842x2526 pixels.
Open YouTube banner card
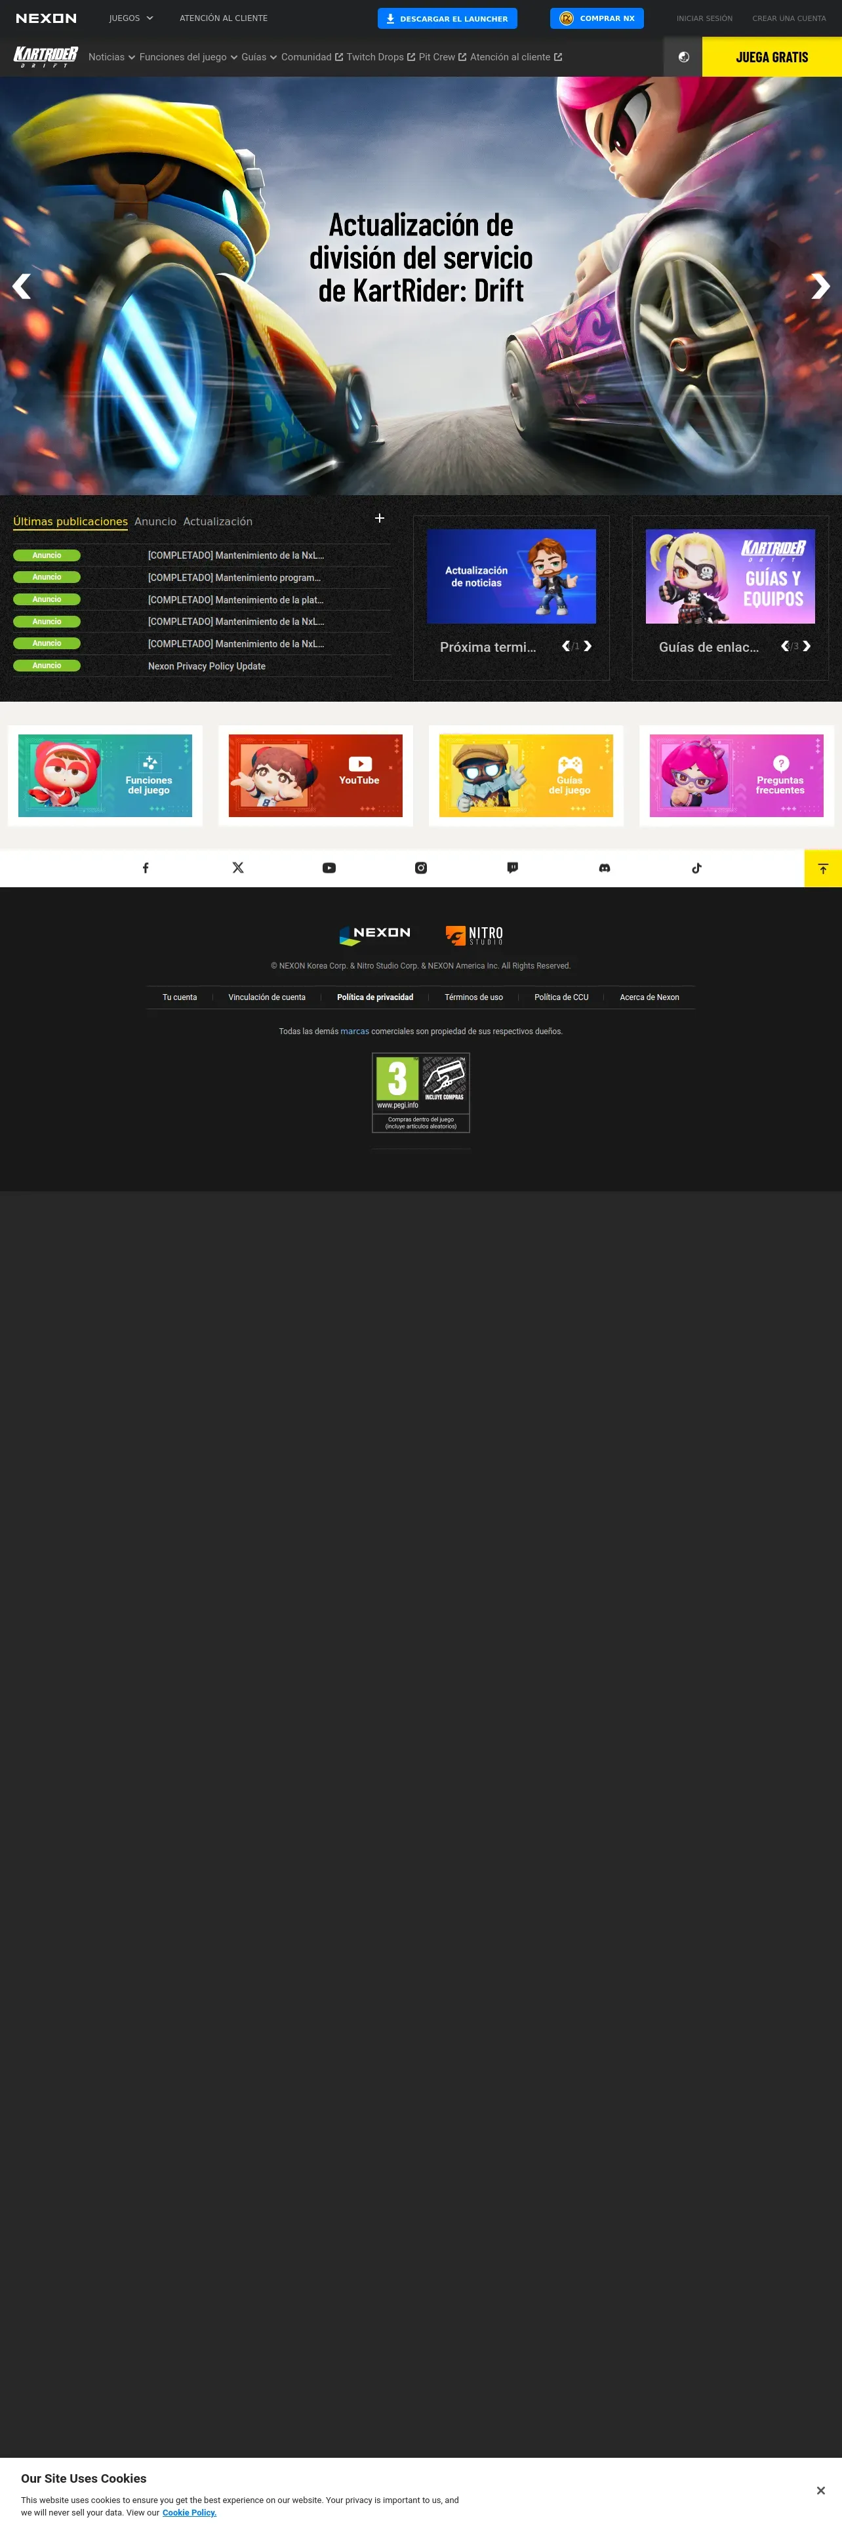pyautogui.click(x=315, y=776)
